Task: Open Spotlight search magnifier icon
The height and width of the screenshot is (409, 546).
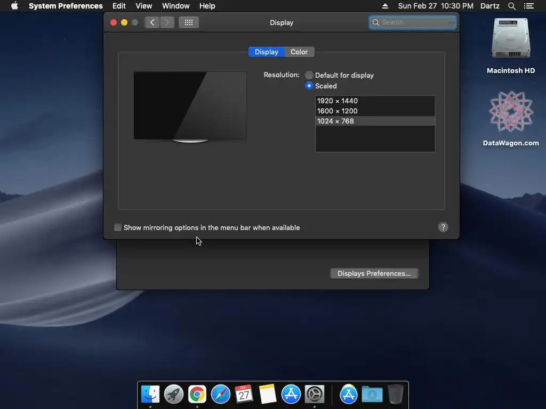Action: click(511, 6)
